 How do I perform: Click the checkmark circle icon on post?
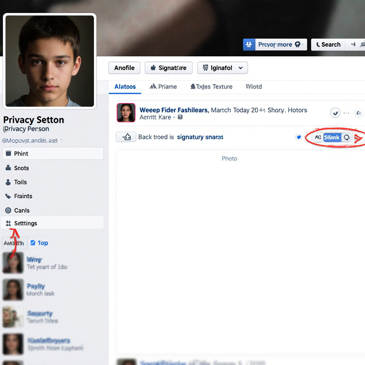pyautogui.click(x=335, y=113)
